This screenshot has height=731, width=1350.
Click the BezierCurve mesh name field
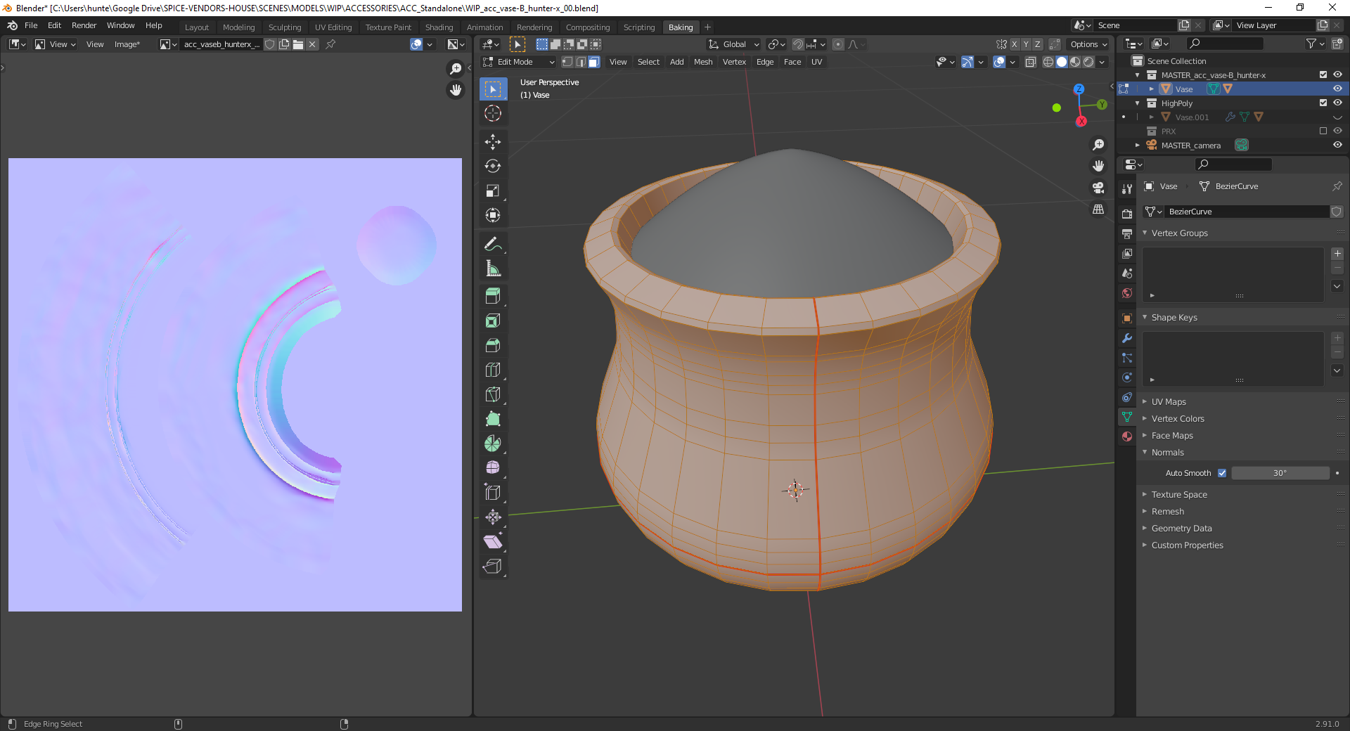[x=1245, y=212]
